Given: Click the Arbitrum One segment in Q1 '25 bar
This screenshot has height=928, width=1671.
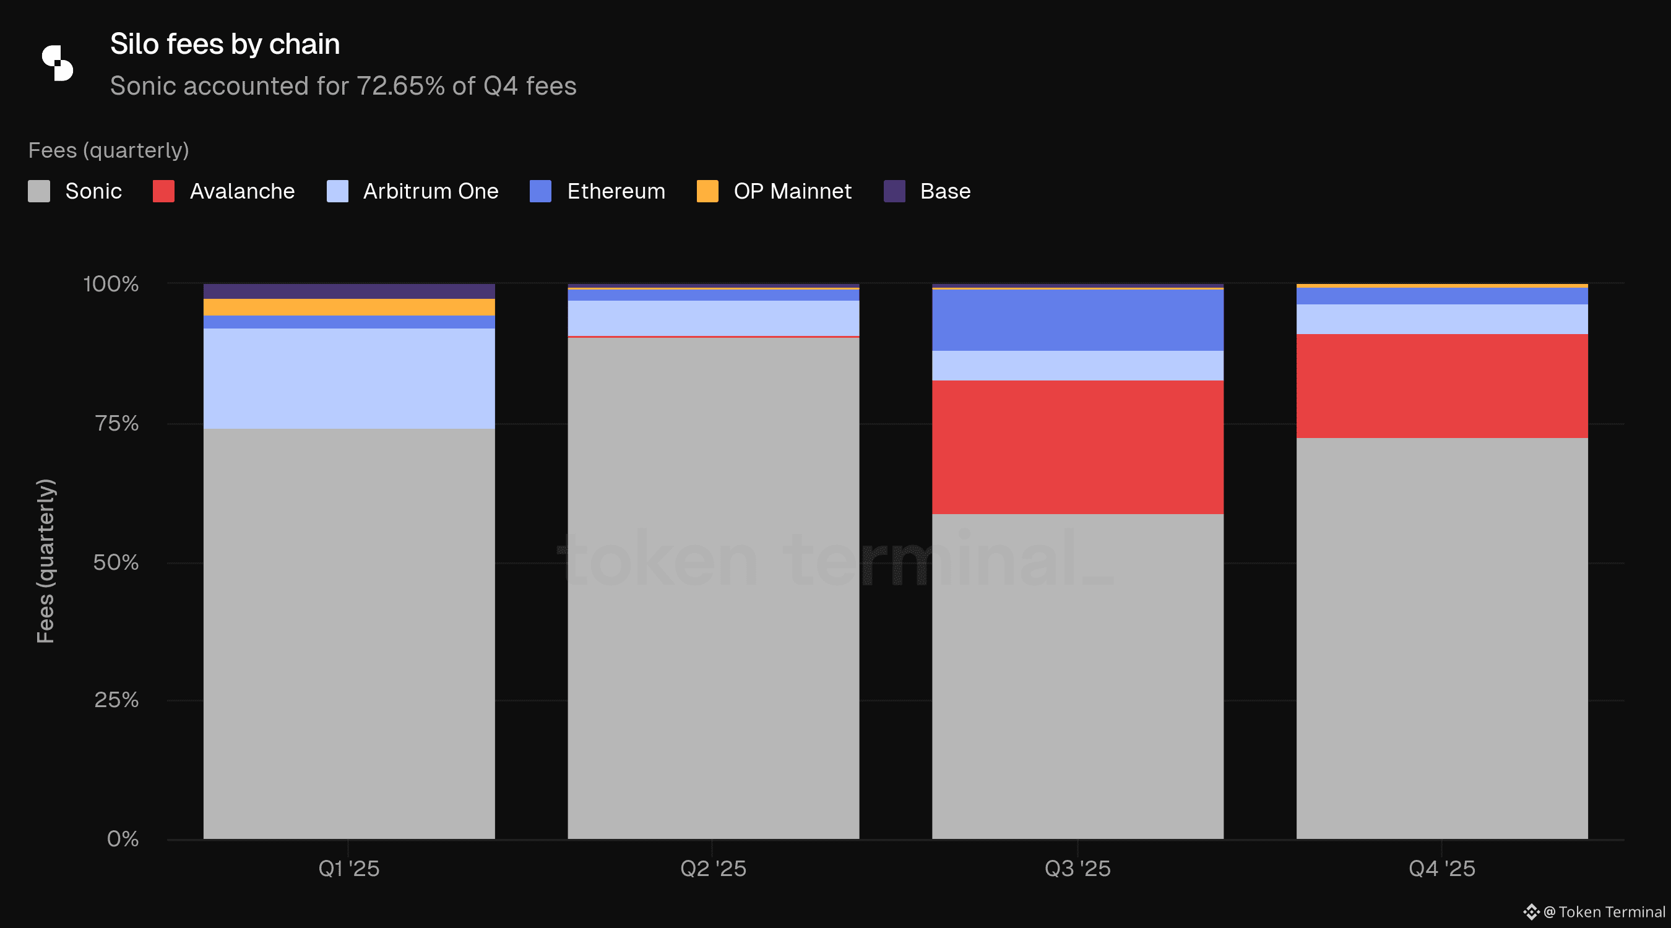Looking at the screenshot, I should (x=349, y=378).
